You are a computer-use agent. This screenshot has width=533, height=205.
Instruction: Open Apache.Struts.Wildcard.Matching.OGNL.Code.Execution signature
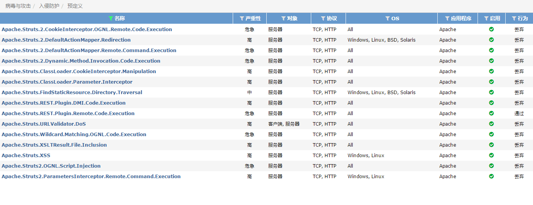click(x=74, y=134)
